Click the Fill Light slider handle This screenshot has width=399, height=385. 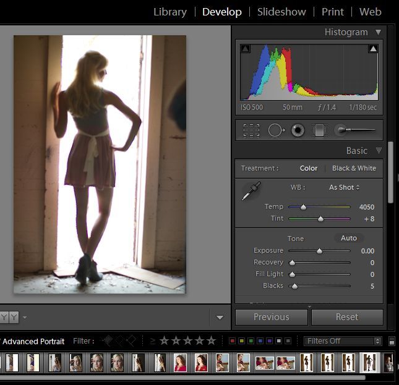292,274
